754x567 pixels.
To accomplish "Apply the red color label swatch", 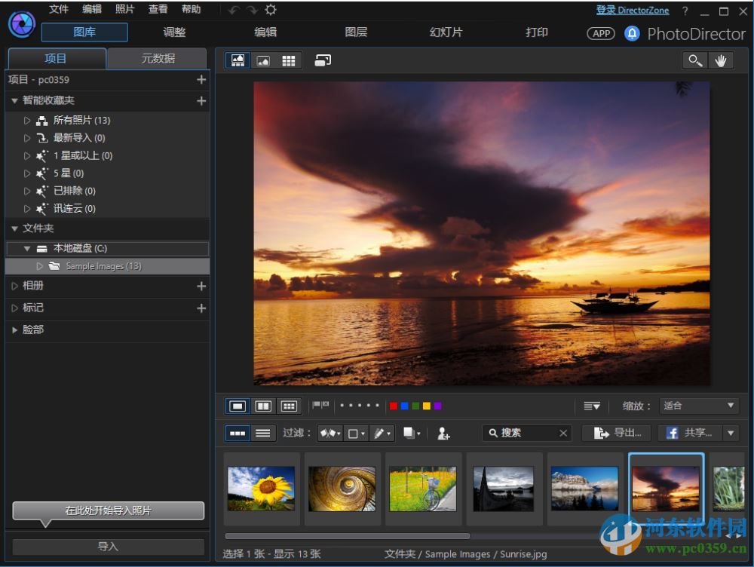I will point(394,406).
